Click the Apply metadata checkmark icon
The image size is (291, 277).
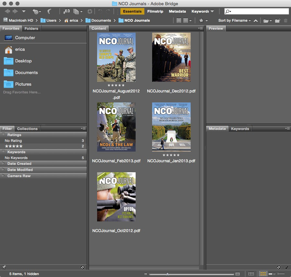click(286, 267)
